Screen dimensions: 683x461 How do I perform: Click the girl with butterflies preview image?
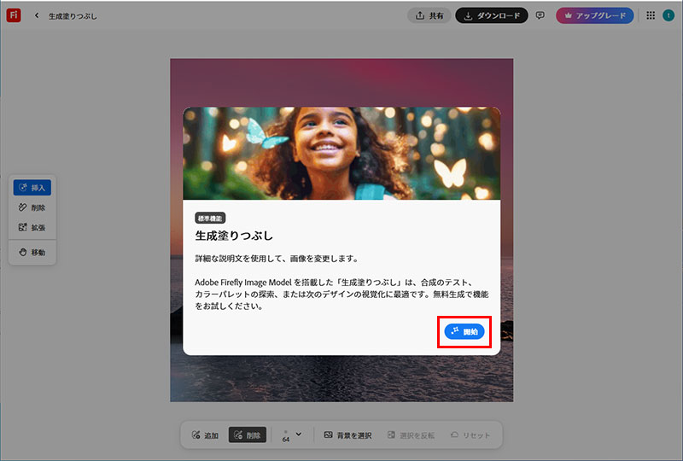pyautogui.click(x=341, y=154)
